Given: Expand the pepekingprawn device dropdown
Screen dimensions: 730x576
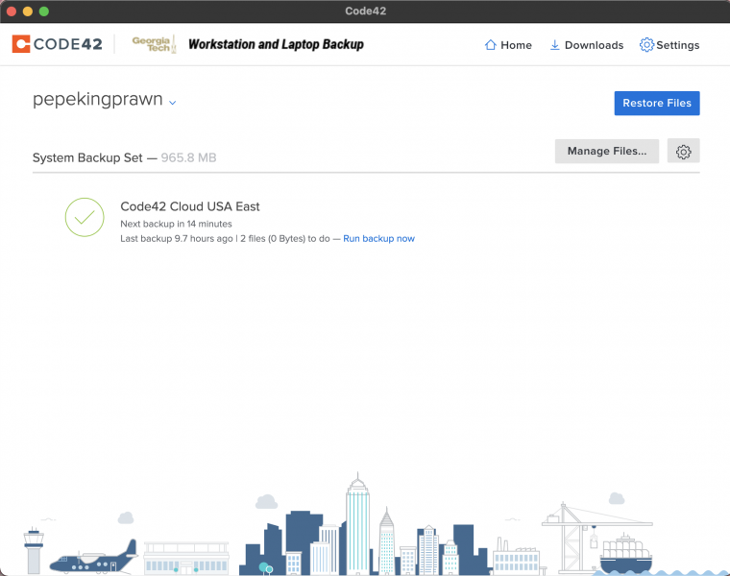Looking at the screenshot, I should tap(172, 103).
